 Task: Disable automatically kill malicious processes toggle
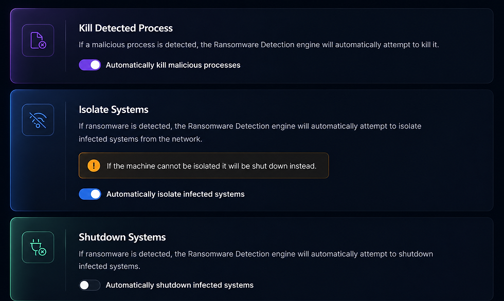coord(90,65)
